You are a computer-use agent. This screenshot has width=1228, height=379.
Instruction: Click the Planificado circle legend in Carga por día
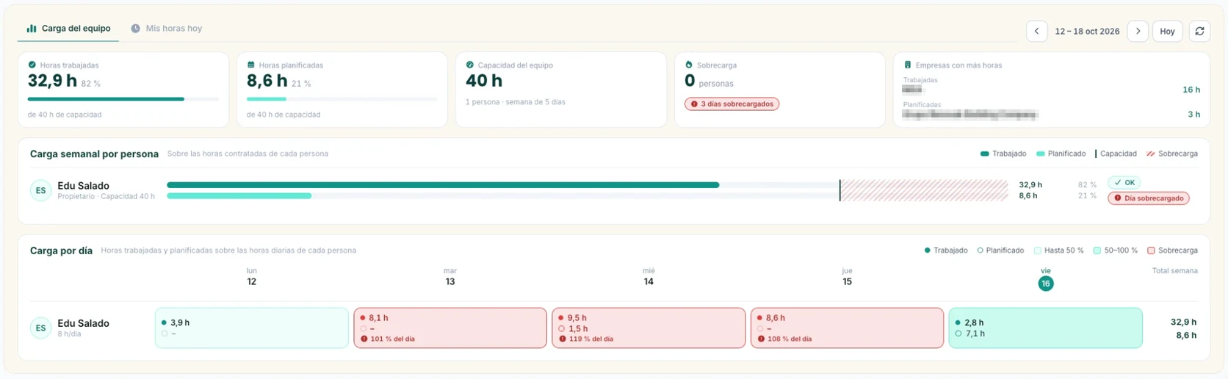[x=980, y=250]
